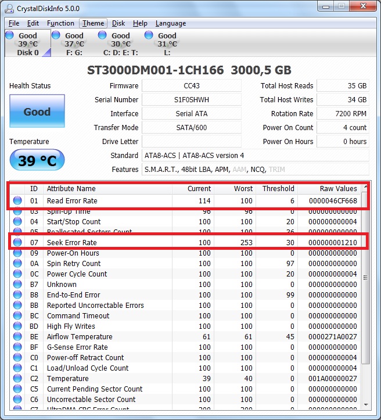Viewport: 381px width, 420px height.
Task: Click the Attribute Name column header
Action: pyautogui.click(x=107, y=189)
